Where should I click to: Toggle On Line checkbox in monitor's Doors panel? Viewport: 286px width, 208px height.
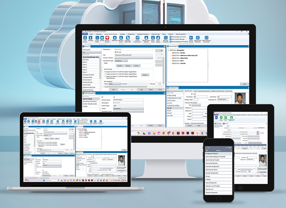click(115, 52)
